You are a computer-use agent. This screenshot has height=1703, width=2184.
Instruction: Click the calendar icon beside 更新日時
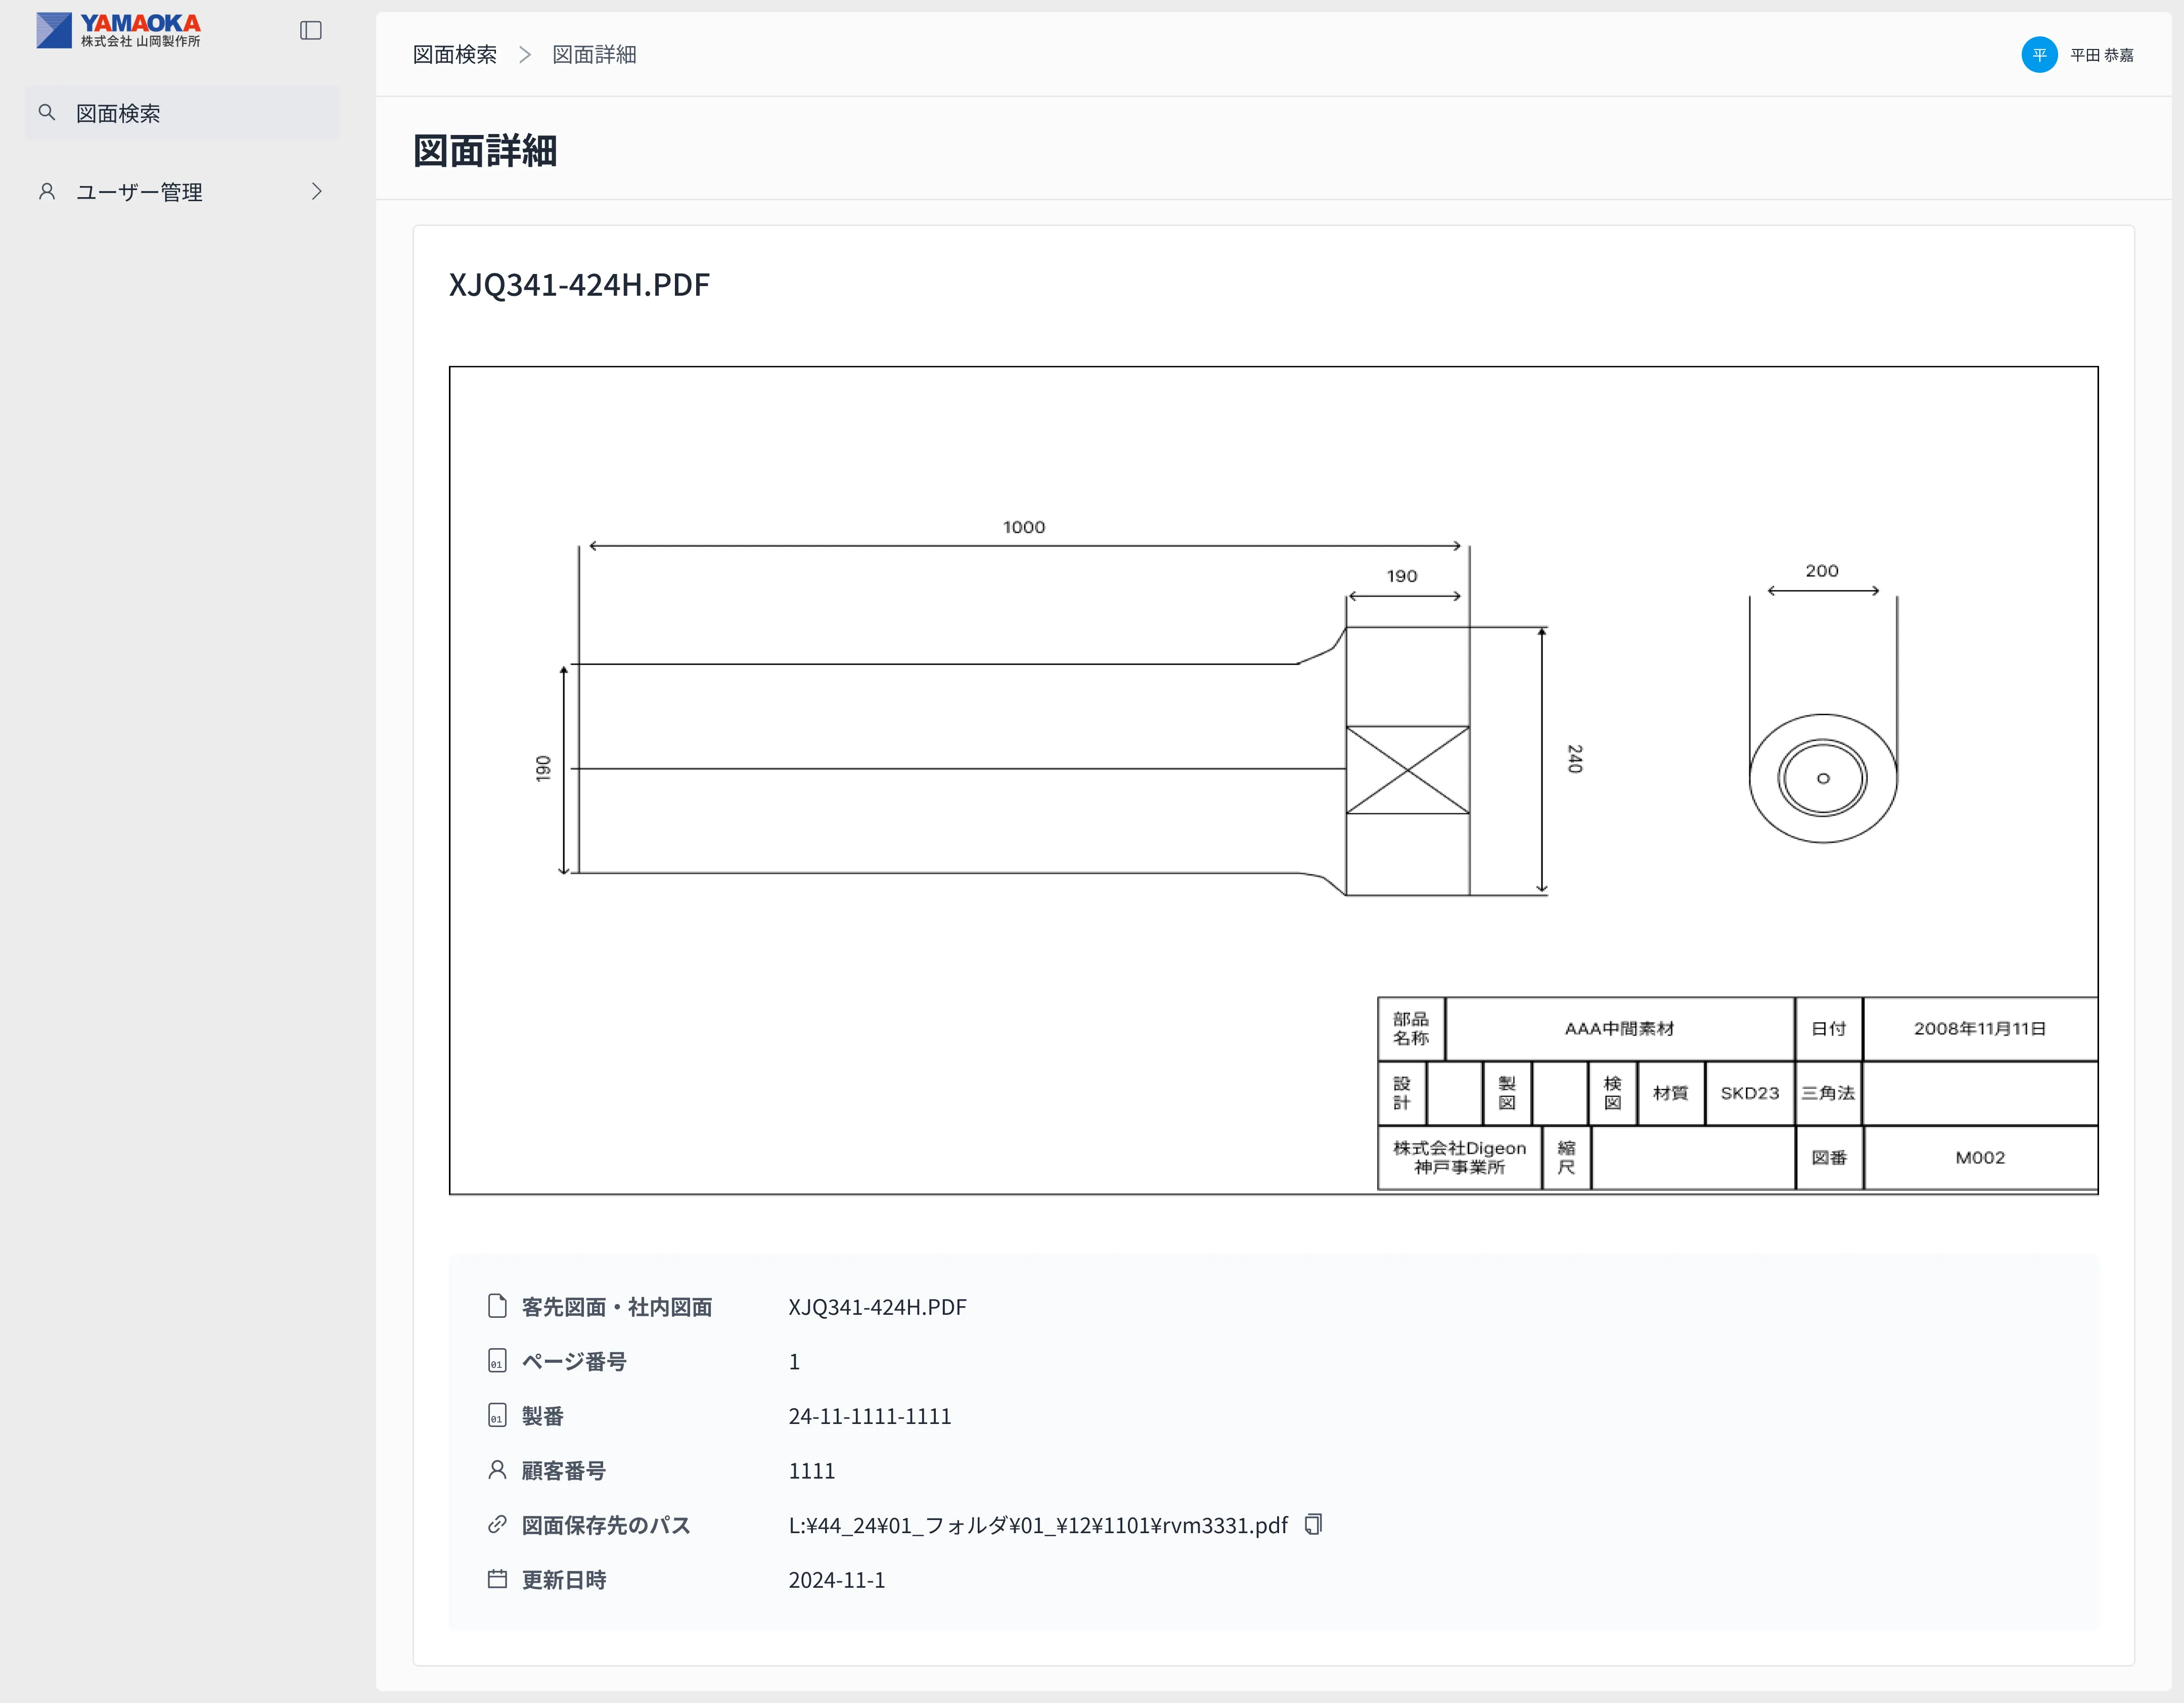pos(497,1579)
